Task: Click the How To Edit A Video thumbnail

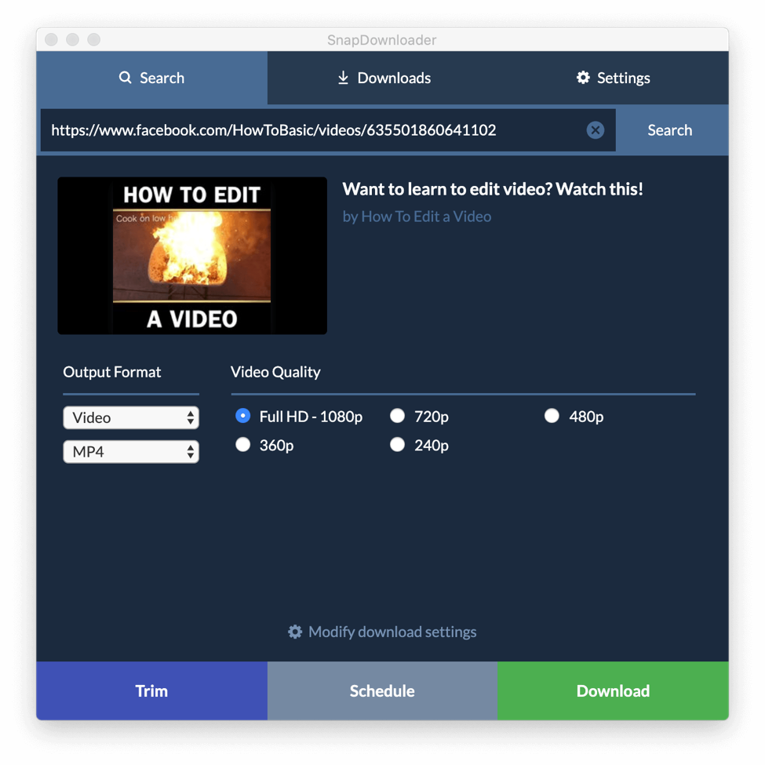Action: pyautogui.click(x=192, y=256)
